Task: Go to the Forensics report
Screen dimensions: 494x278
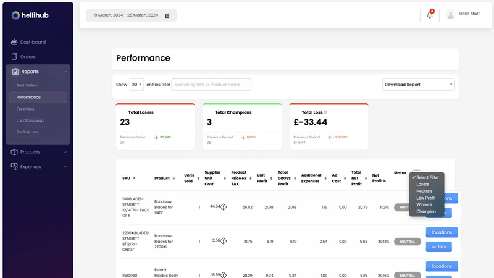Action: pos(25,109)
